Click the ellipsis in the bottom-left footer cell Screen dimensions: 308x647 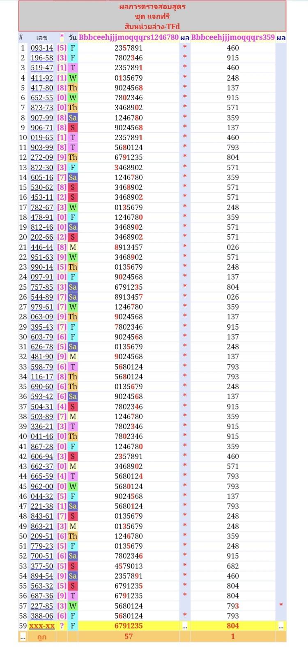coord(23,637)
